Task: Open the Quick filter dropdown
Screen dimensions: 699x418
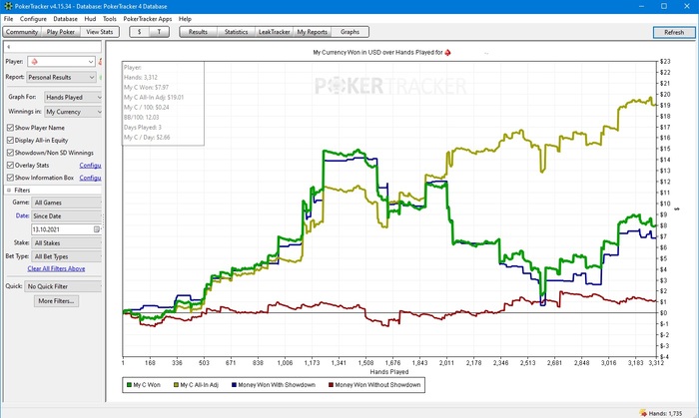Action: (x=63, y=286)
